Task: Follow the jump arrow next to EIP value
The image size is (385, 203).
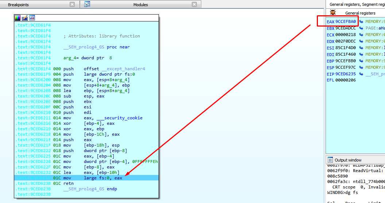Action: click(x=361, y=74)
